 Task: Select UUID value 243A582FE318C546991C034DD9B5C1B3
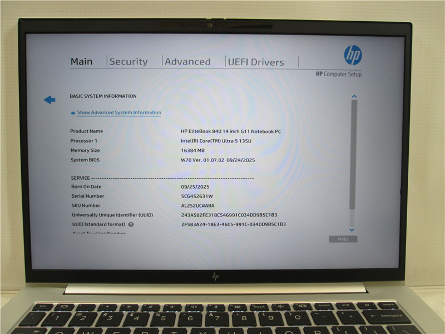(229, 215)
